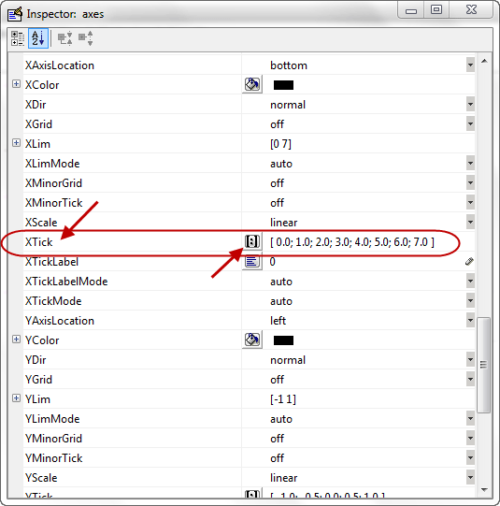This screenshot has width=500, height=506.
Task: Click scrollbar up arrow
Action: [484, 61]
